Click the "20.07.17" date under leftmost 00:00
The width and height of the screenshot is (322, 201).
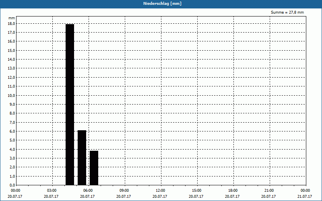pyautogui.click(x=15, y=196)
